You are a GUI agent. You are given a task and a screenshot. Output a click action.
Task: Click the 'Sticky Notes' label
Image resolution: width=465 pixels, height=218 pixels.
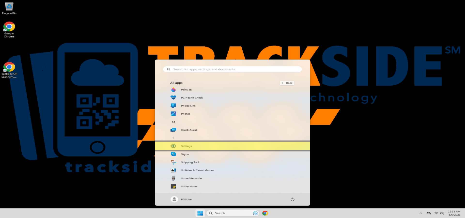189,187
